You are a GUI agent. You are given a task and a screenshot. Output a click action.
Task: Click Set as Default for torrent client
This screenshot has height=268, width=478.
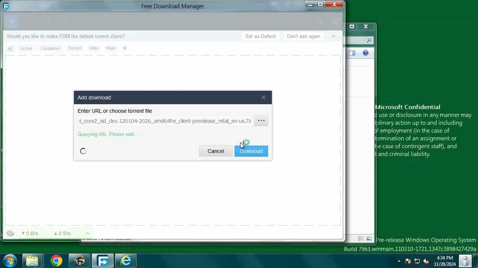pyautogui.click(x=260, y=36)
